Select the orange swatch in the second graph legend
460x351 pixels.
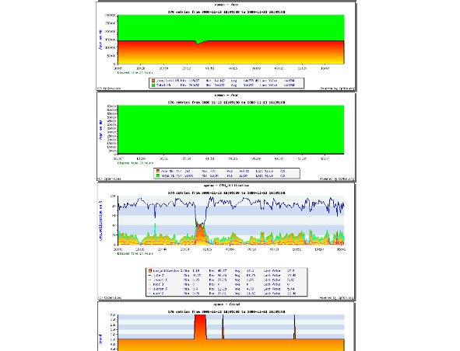158,171
